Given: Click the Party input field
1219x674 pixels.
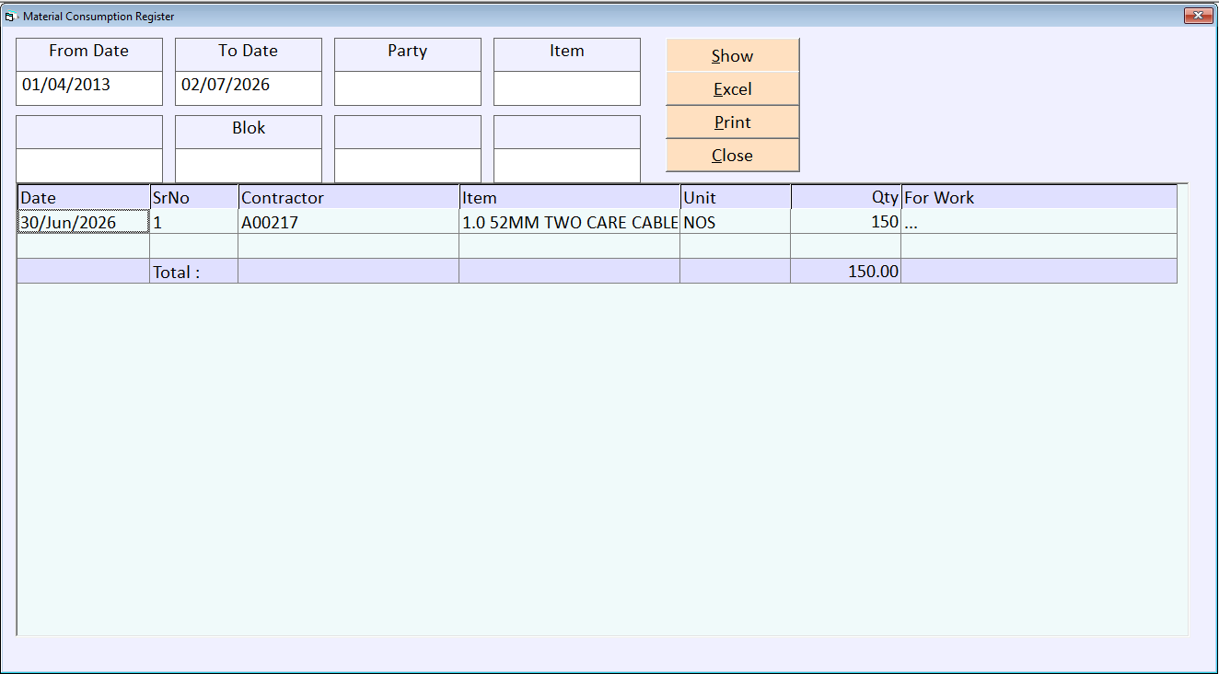Looking at the screenshot, I should [x=408, y=88].
